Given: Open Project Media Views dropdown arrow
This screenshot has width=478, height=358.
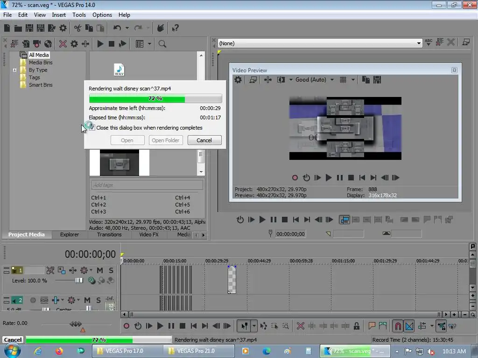Looking at the screenshot, I should [x=149, y=44].
